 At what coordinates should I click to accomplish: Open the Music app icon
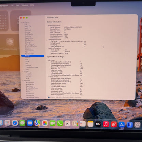pyautogui.click(x=106, y=124)
